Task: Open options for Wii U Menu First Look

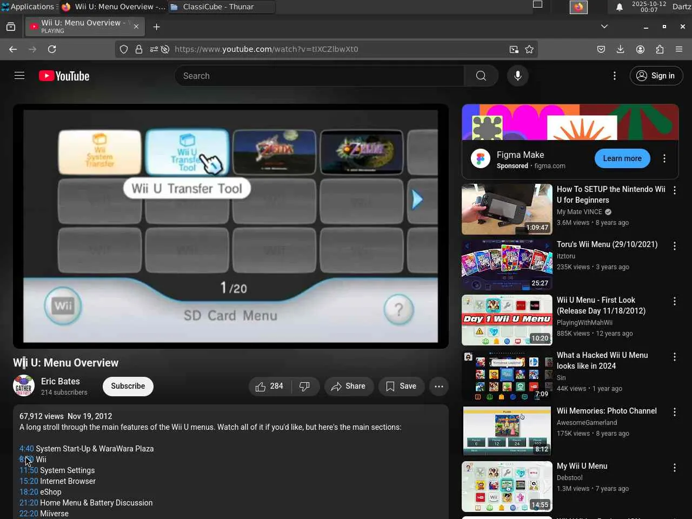Action: coord(675,301)
